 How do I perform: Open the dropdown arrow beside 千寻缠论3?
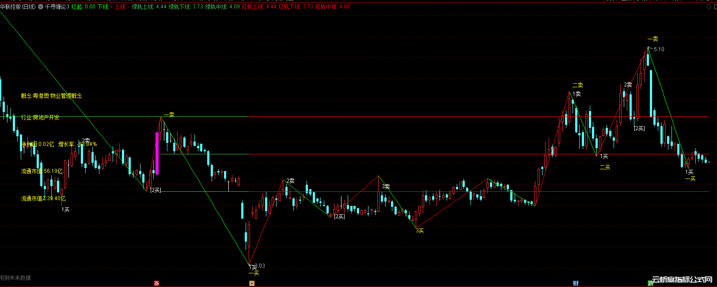coord(41,7)
